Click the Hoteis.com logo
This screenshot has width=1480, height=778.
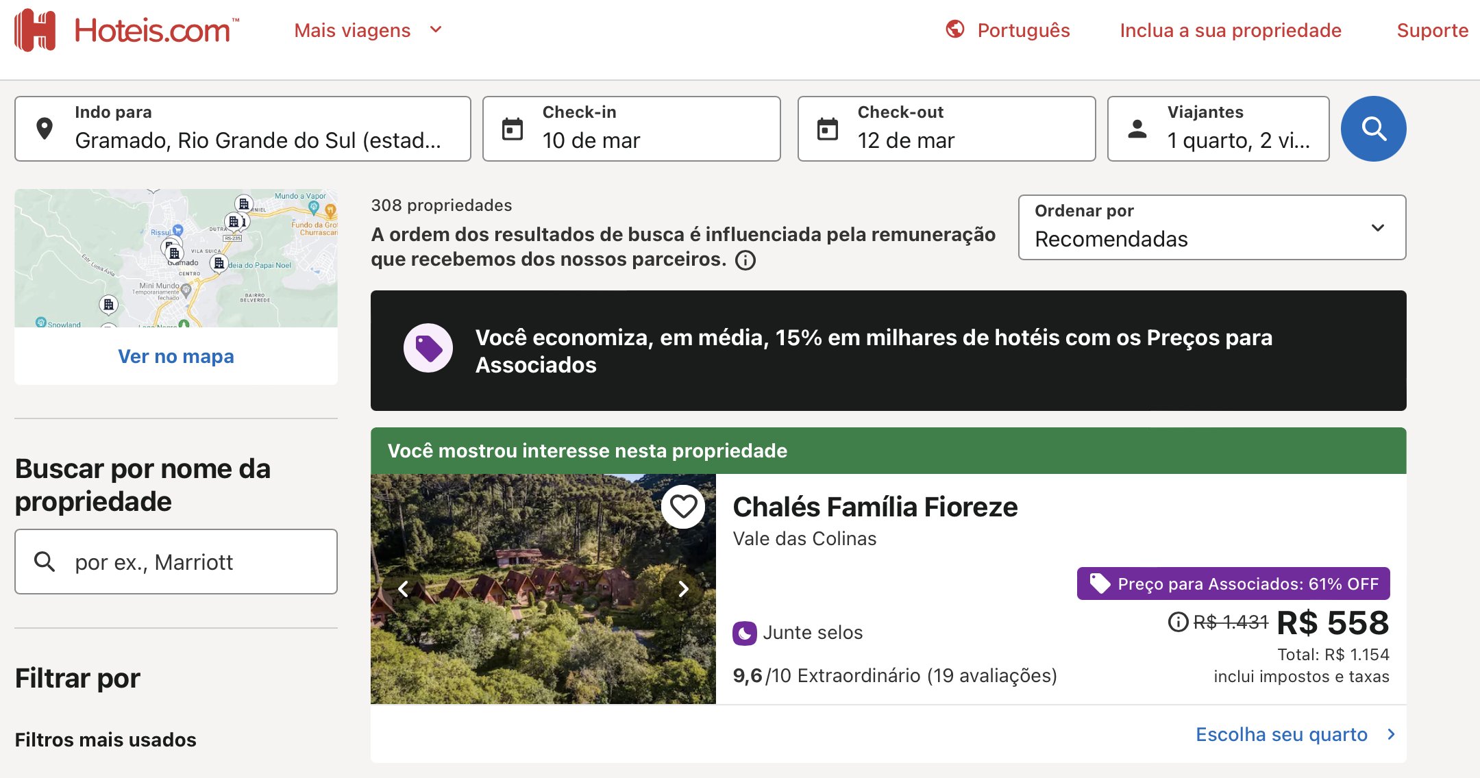pos(127,31)
